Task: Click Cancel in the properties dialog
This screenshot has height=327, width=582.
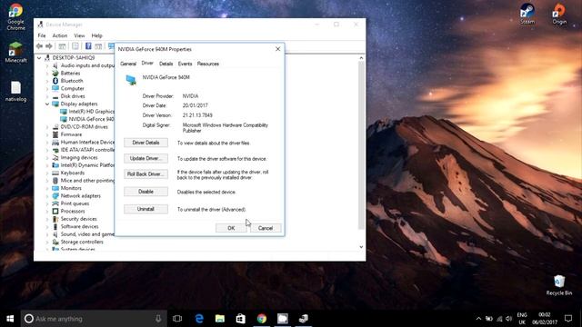Action: tap(266, 228)
